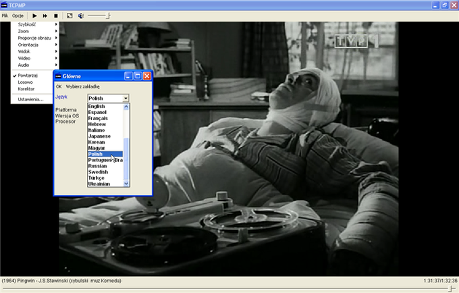Click the seek bar thumb at end
This screenshot has height=293, width=459.
click(452, 288)
